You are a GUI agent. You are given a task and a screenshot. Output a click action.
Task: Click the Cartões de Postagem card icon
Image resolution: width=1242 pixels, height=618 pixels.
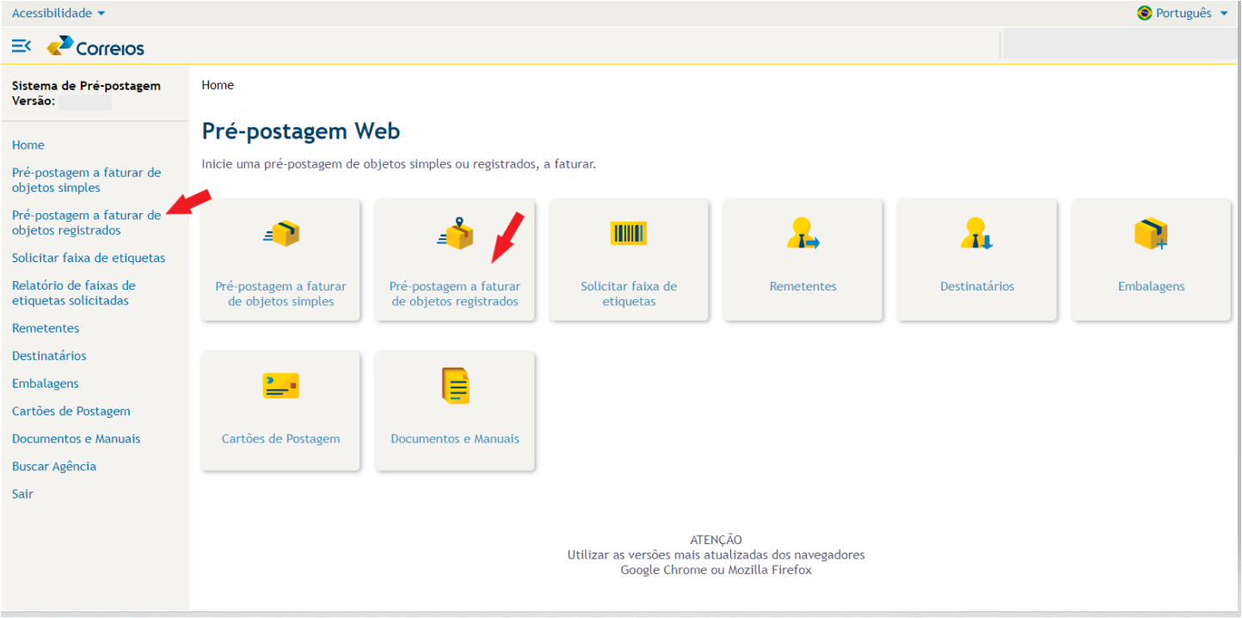click(x=281, y=386)
